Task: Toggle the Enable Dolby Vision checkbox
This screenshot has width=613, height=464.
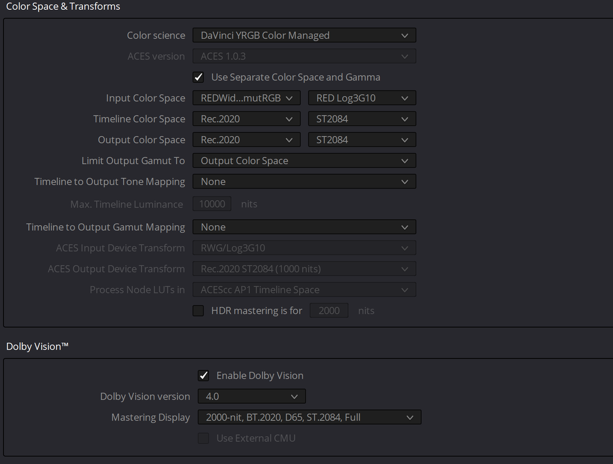Action: pos(204,376)
